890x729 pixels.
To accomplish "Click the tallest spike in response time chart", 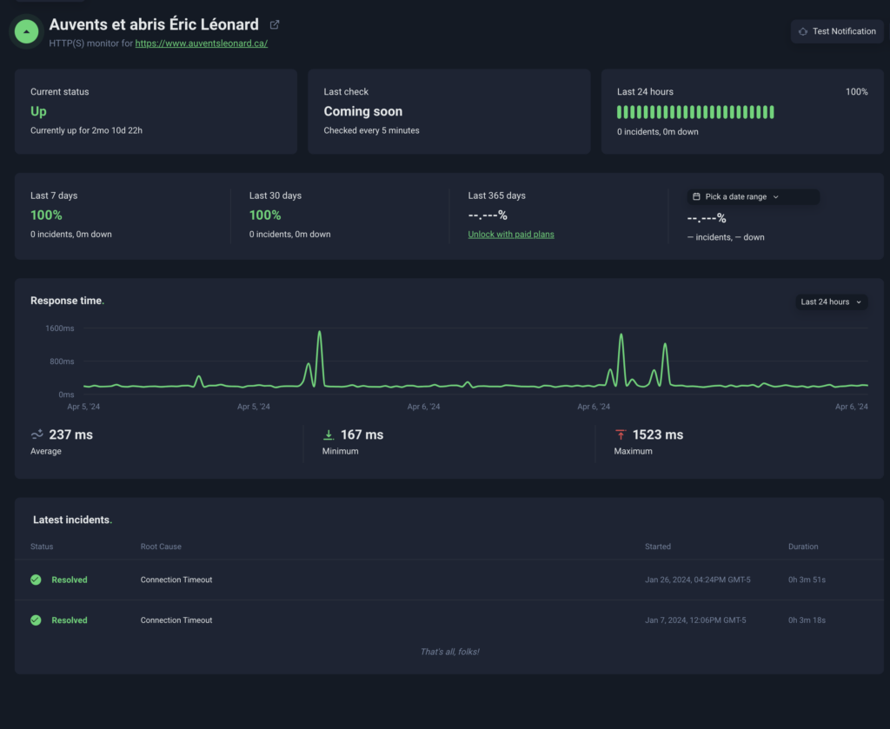I will point(320,333).
